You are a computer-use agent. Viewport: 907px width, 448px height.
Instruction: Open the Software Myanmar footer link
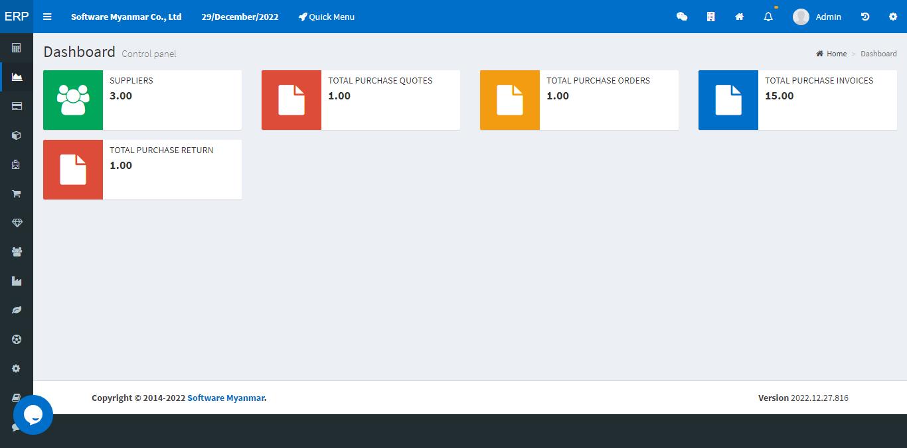[x=226, y=398]
